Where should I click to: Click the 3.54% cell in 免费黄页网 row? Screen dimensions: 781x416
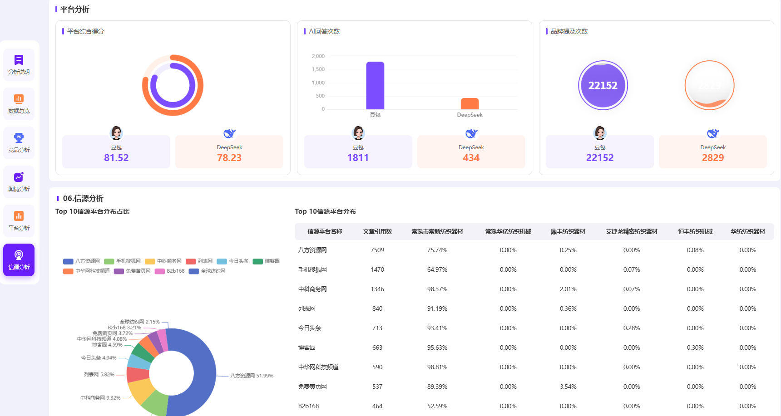coord(568,387)
